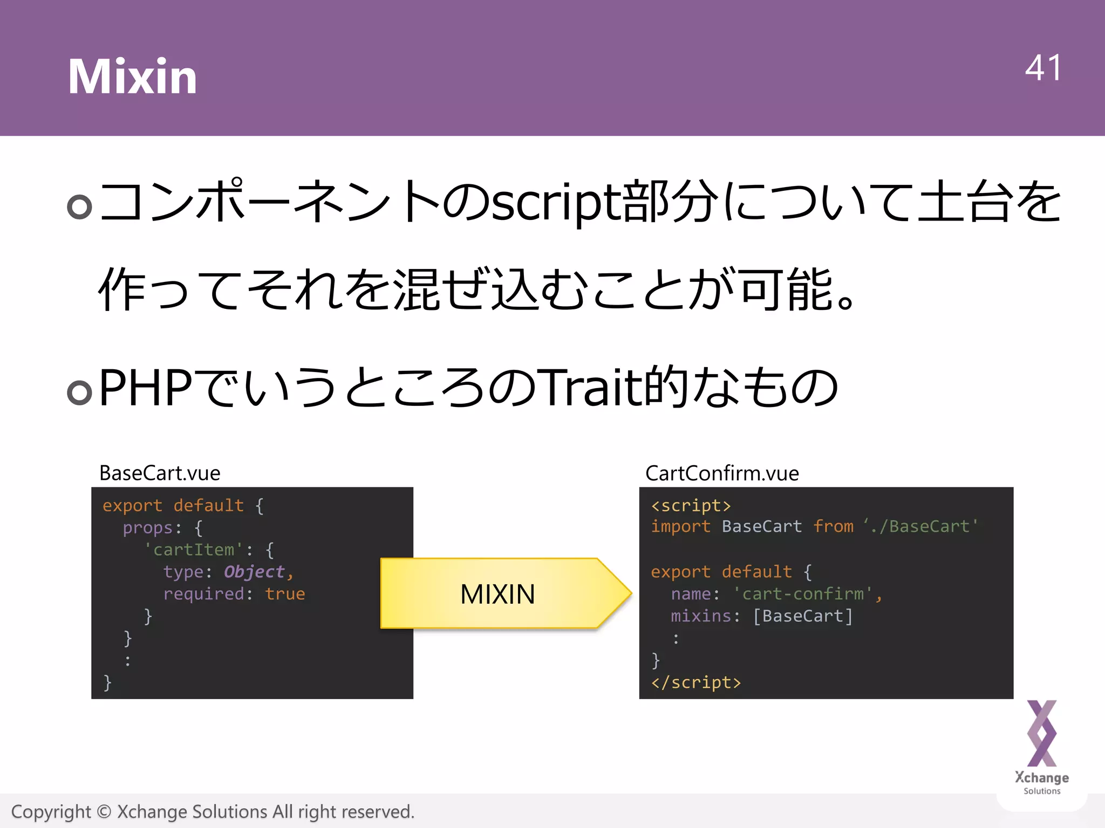This screenshot has height=828, width=1105.
Task: Click the CartConfirm.vue file label
Action: pyautogui.click(x=722, y=473)
